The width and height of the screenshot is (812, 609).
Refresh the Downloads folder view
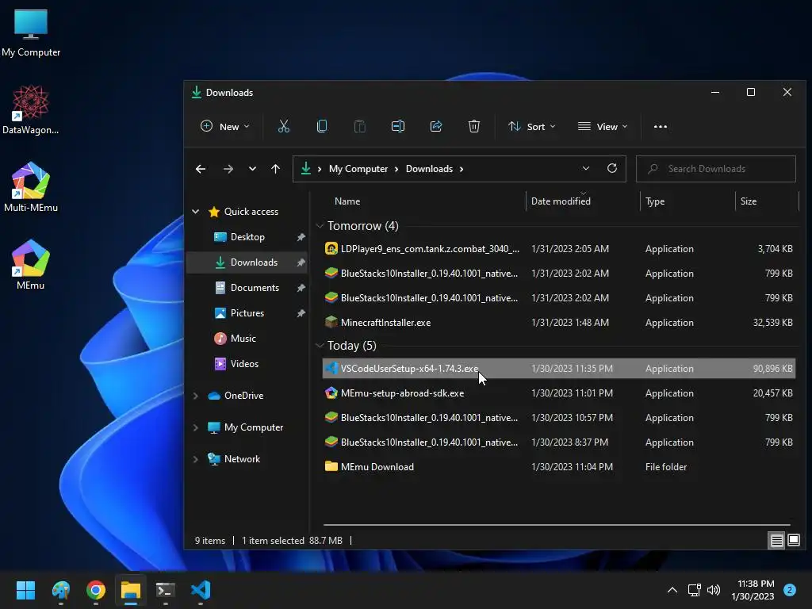612,168
